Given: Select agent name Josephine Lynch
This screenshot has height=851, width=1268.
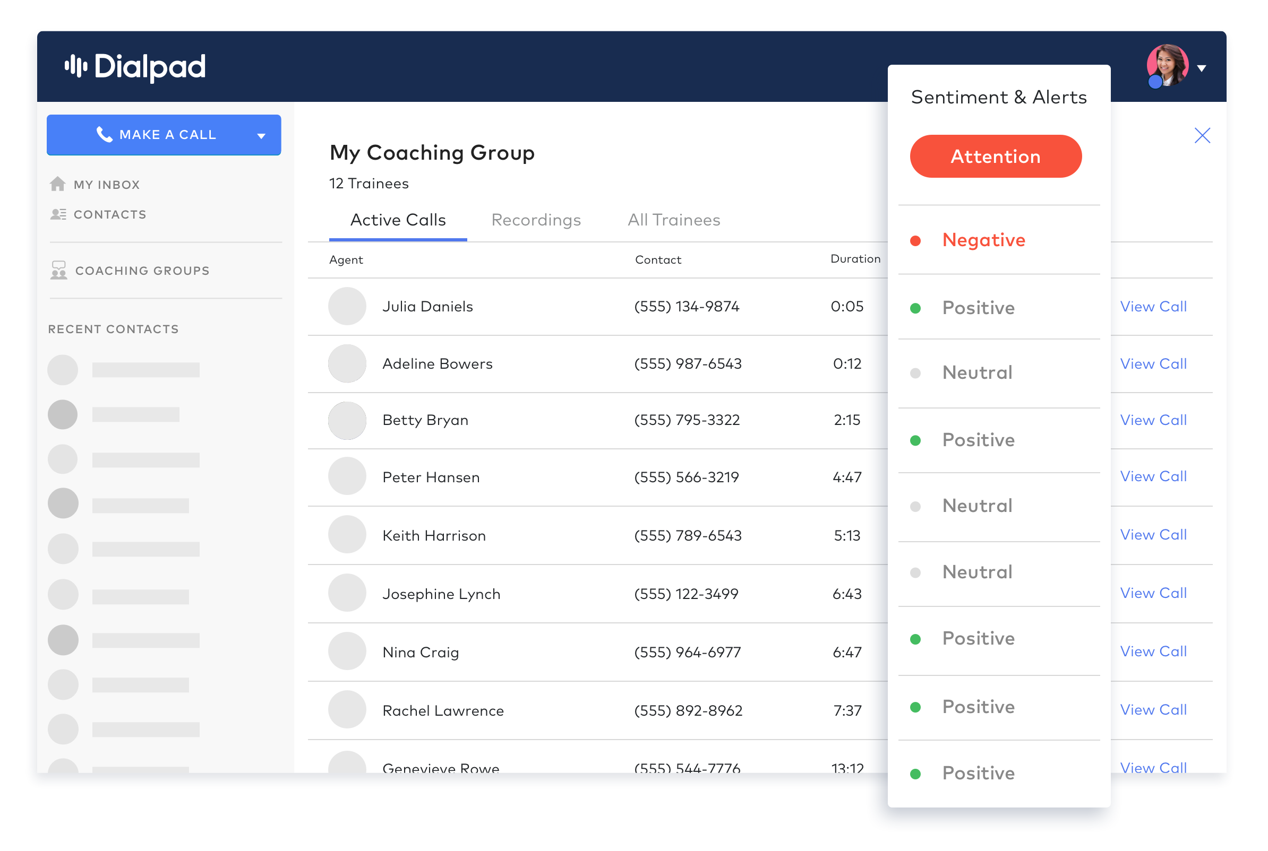Looking at the screenshot, I should 441,594.
